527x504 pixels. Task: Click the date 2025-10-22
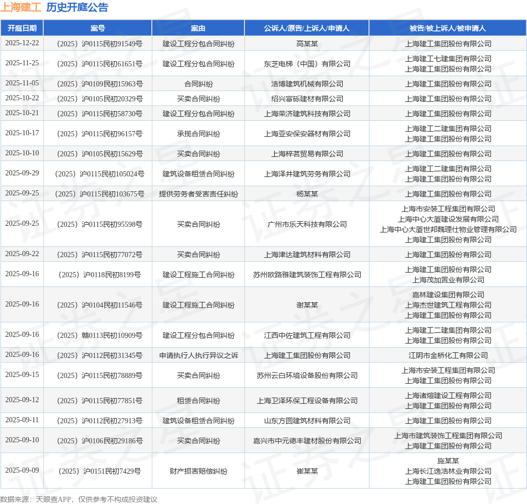pyautogui.click(x=22, y=98)
